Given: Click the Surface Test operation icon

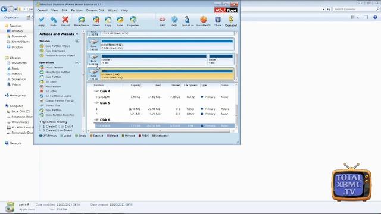Looking at the screenshot, I should pyautogui.click(x=42, y=105).
